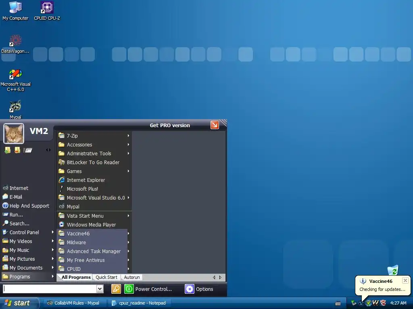Click the add-folder icon with green plus
This screenshot has width=413, height=309.
pyautogui.click(x=8, y=150)
